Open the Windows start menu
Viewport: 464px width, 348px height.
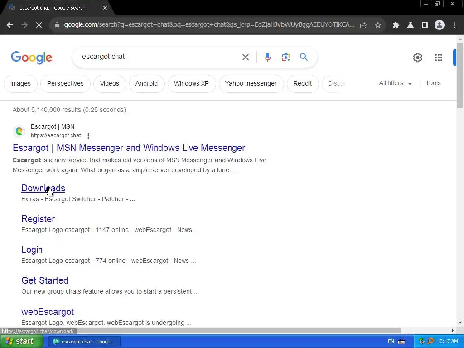[x=21, y=342]
